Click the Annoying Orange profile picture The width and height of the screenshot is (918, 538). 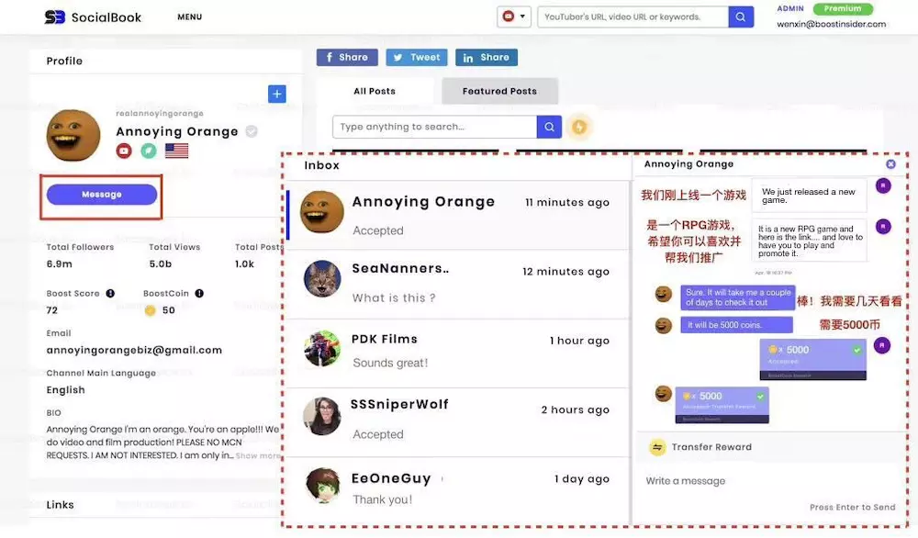click(x=73, y=135)
